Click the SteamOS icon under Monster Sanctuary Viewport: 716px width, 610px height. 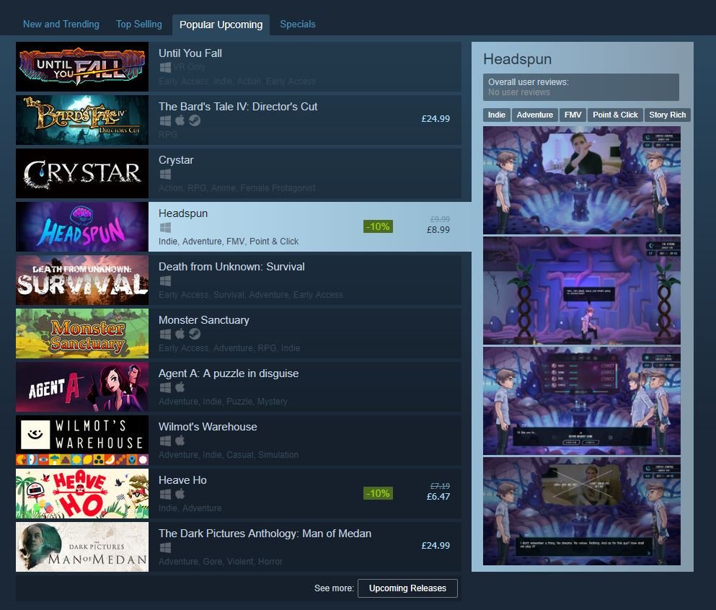click(x=195, y=335)
